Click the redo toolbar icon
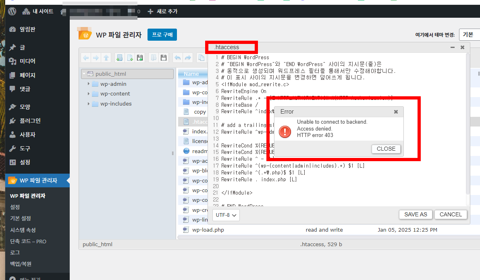The height and width of the screenshot is (280, 480). click(x=188, y=58)
